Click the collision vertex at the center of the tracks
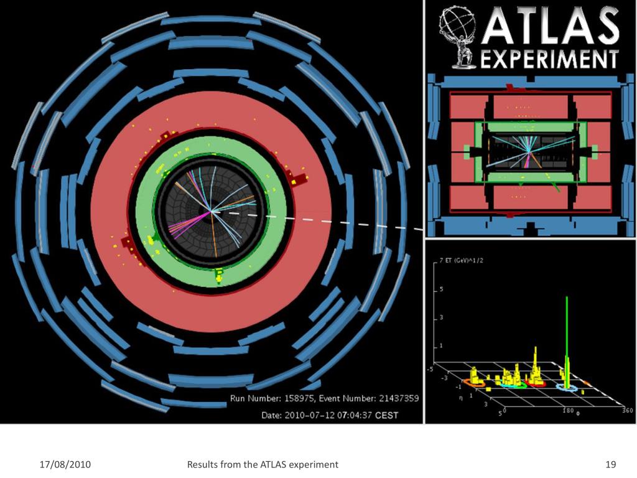Screen dimensions: 637x478 212,212
